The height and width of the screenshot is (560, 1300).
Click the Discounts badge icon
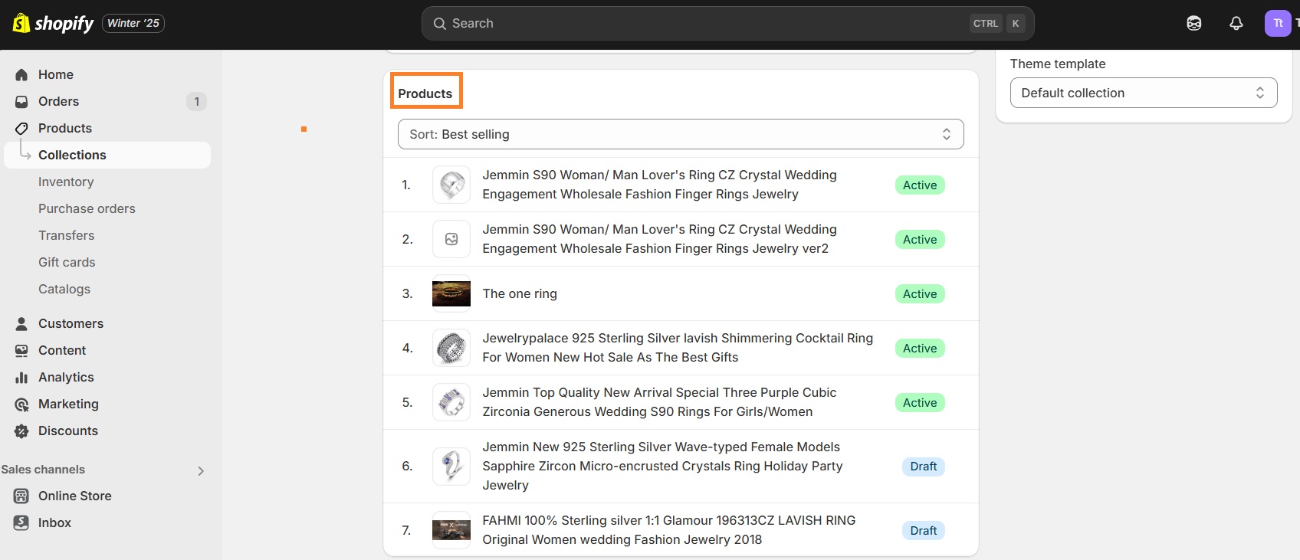tap(21, 431)
